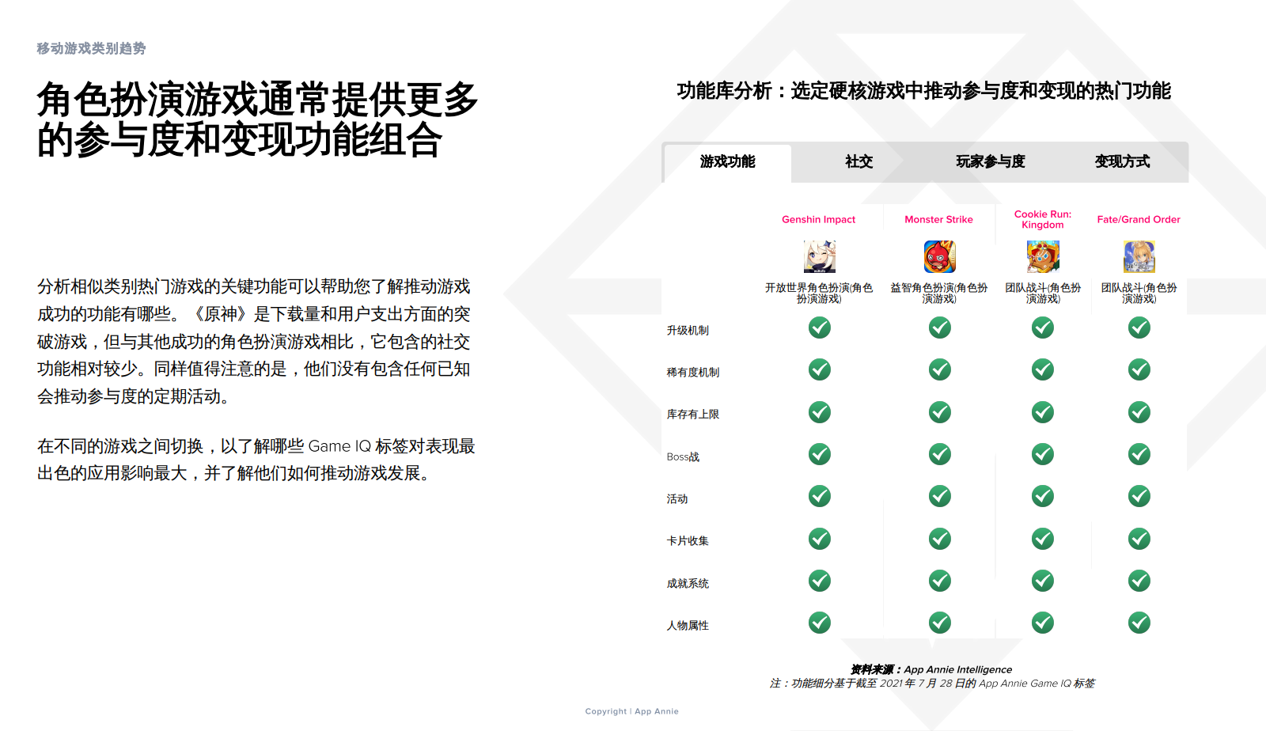Click the Copyright App Annie footer text
The width and height of the screenshot is (1266, 731).
[631, 711]
